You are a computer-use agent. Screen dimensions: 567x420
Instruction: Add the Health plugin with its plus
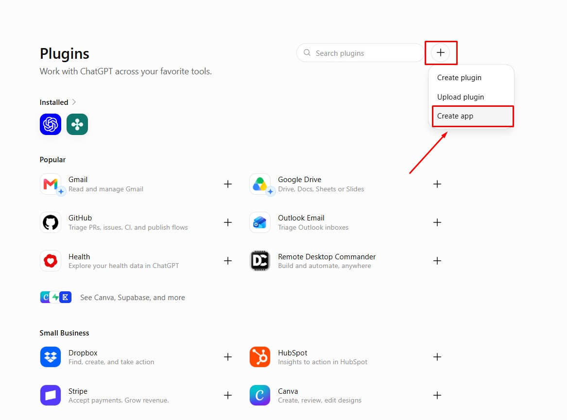(x=228, y=261)
